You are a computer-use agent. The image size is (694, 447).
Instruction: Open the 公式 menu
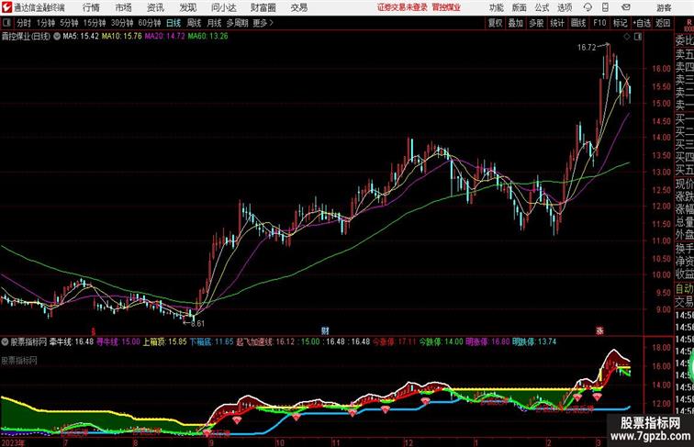(x=542, y=7)
